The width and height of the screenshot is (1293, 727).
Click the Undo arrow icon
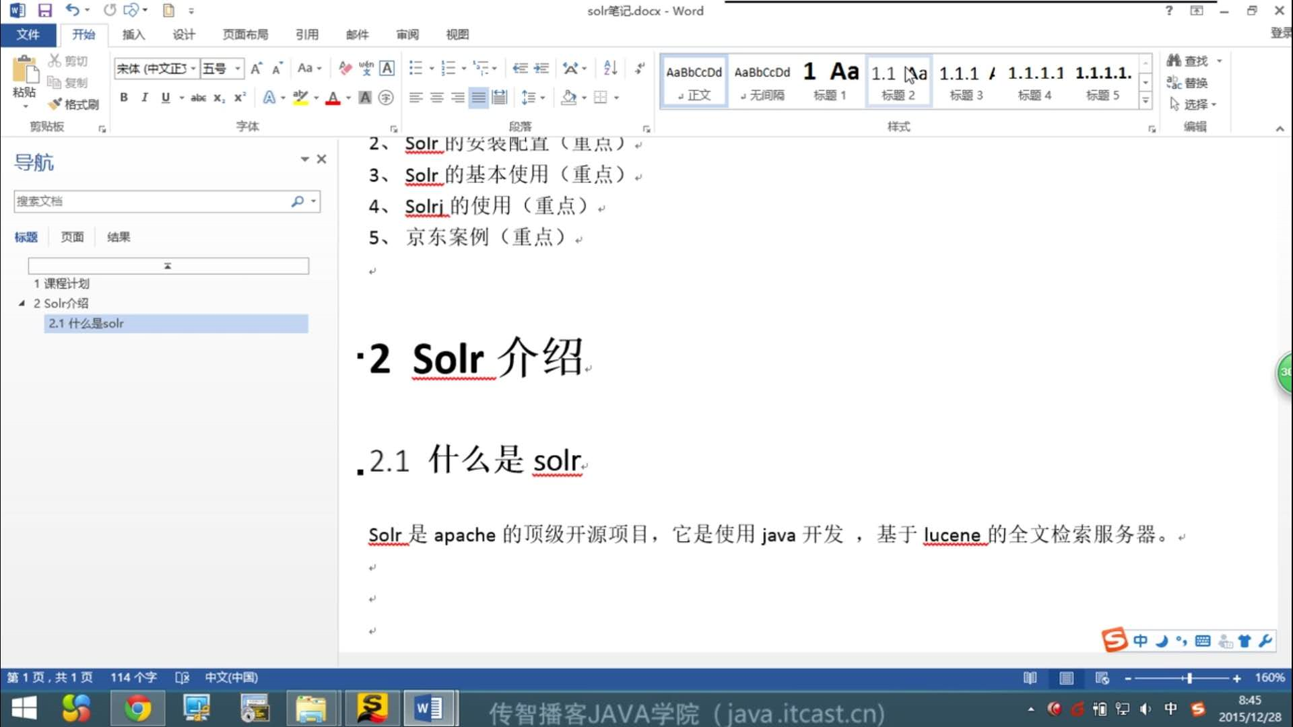tap(72, 10)
